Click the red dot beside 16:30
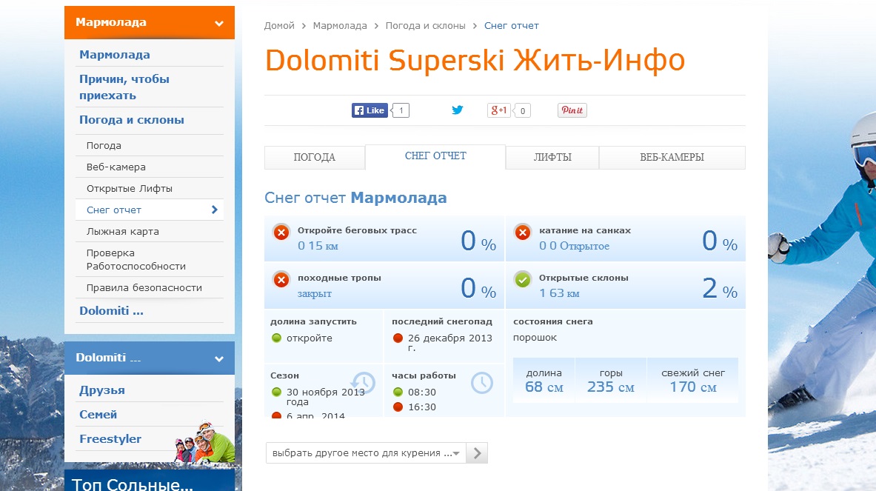876x491 pixels. click(x=398, y=407)
